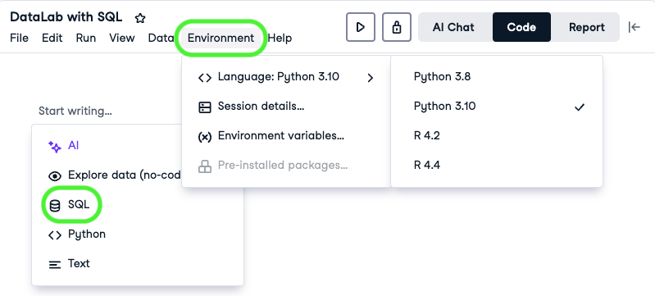The width and height of the screenshot is (655, 296).
Task: Open Session details...
Action: (x=288, y=107)
